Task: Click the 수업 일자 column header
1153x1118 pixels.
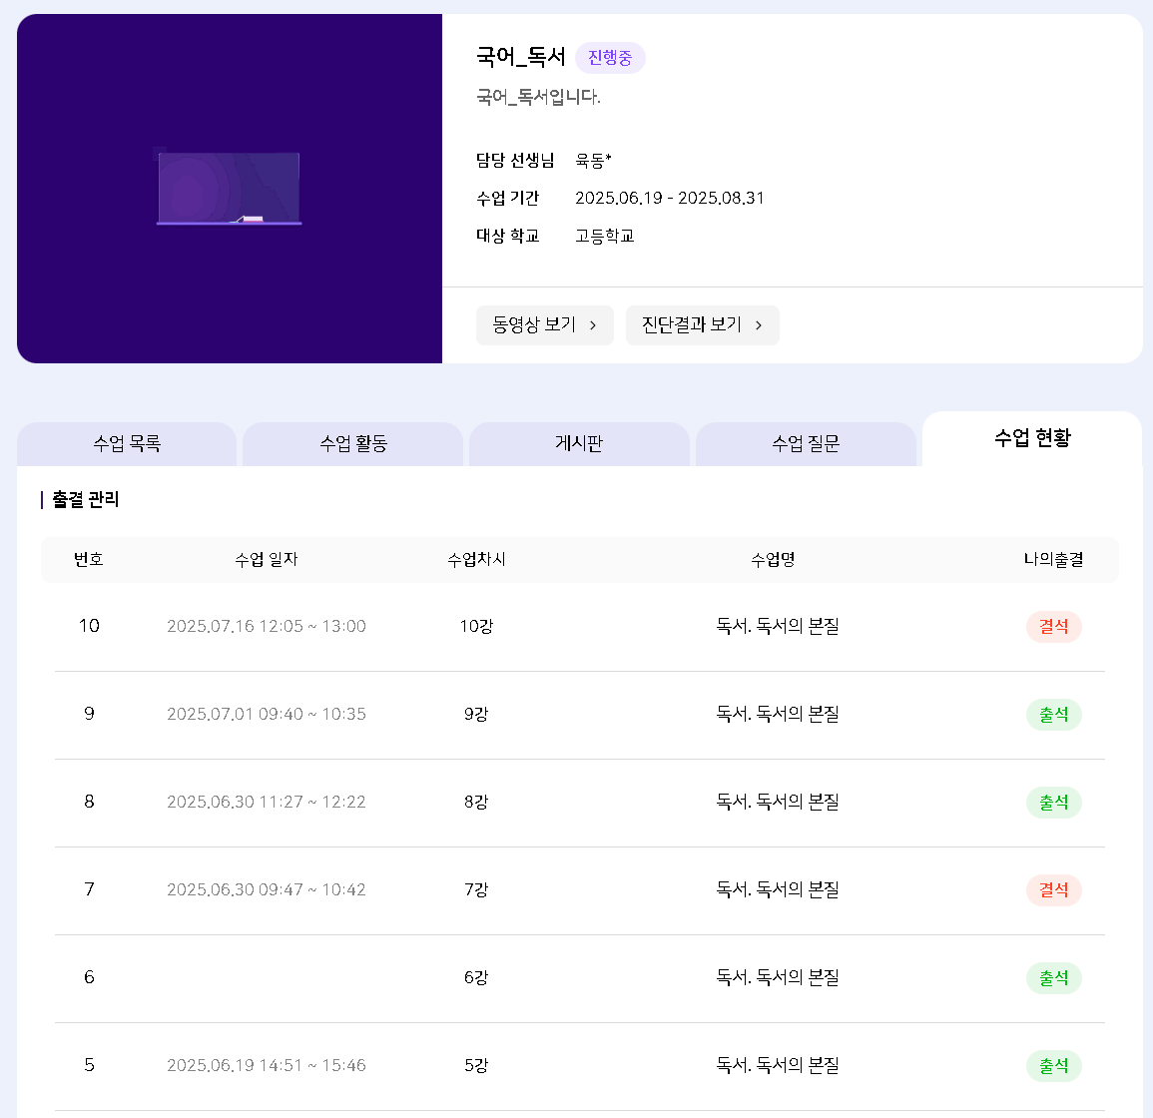Action: coord(267,560)
